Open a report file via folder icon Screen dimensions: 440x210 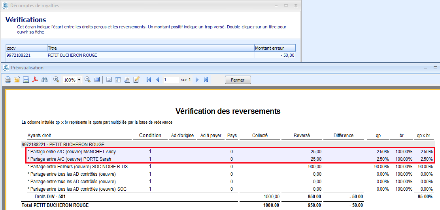[x=17, y=80]
